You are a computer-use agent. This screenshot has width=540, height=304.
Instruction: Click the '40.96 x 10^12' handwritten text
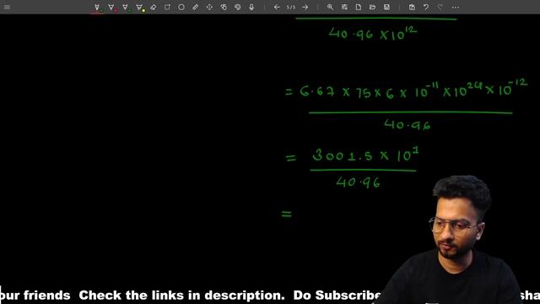tap(373, 34)
